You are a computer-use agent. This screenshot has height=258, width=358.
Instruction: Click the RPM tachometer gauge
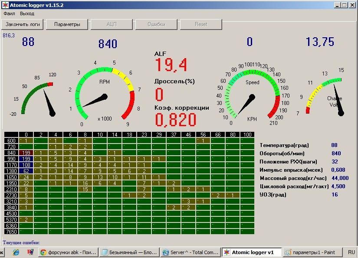[105, 95]
